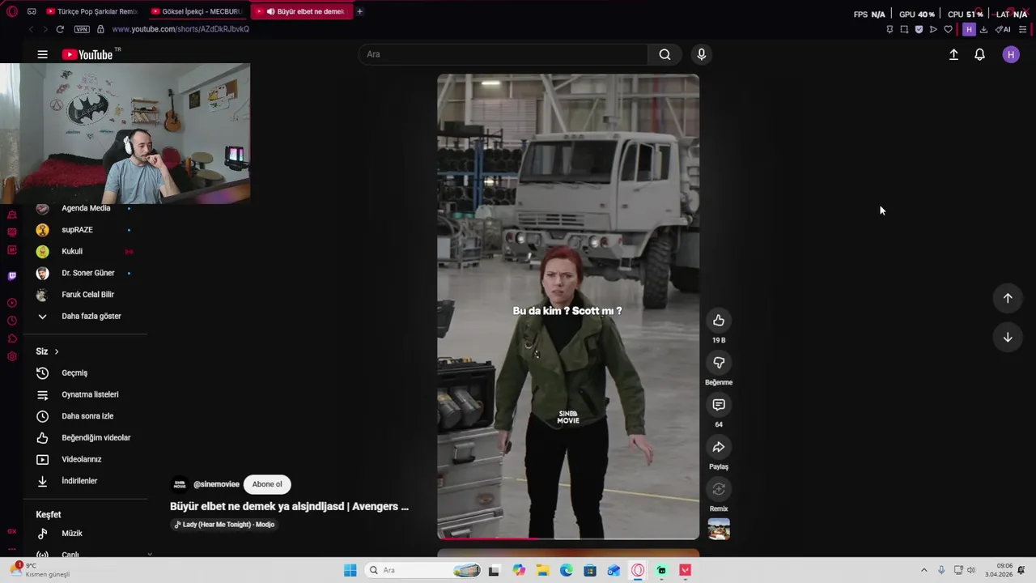This screenshot has height=583, width=1036.
Task: Open the Opera GX menu logo
Action: pos(11,11)
